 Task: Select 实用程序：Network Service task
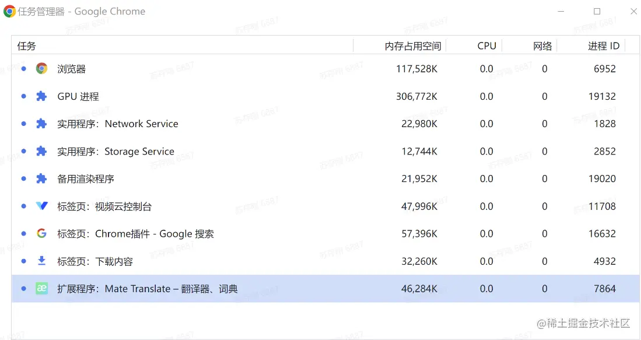pos(325,124)
